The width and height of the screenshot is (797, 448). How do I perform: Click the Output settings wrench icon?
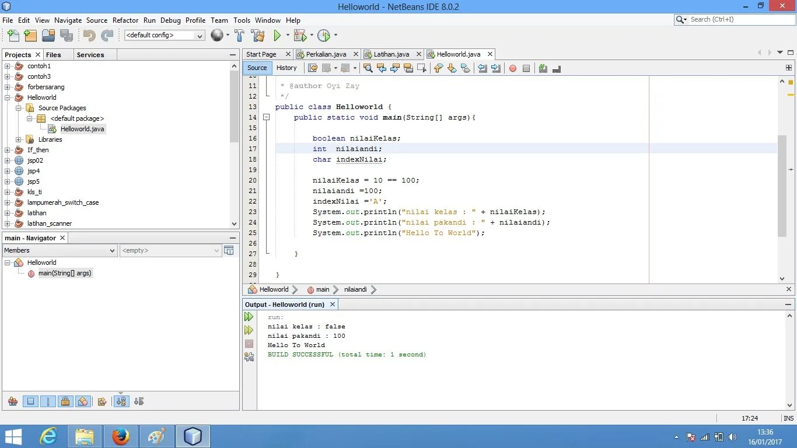pyautogui.click(x=249, y=356)
